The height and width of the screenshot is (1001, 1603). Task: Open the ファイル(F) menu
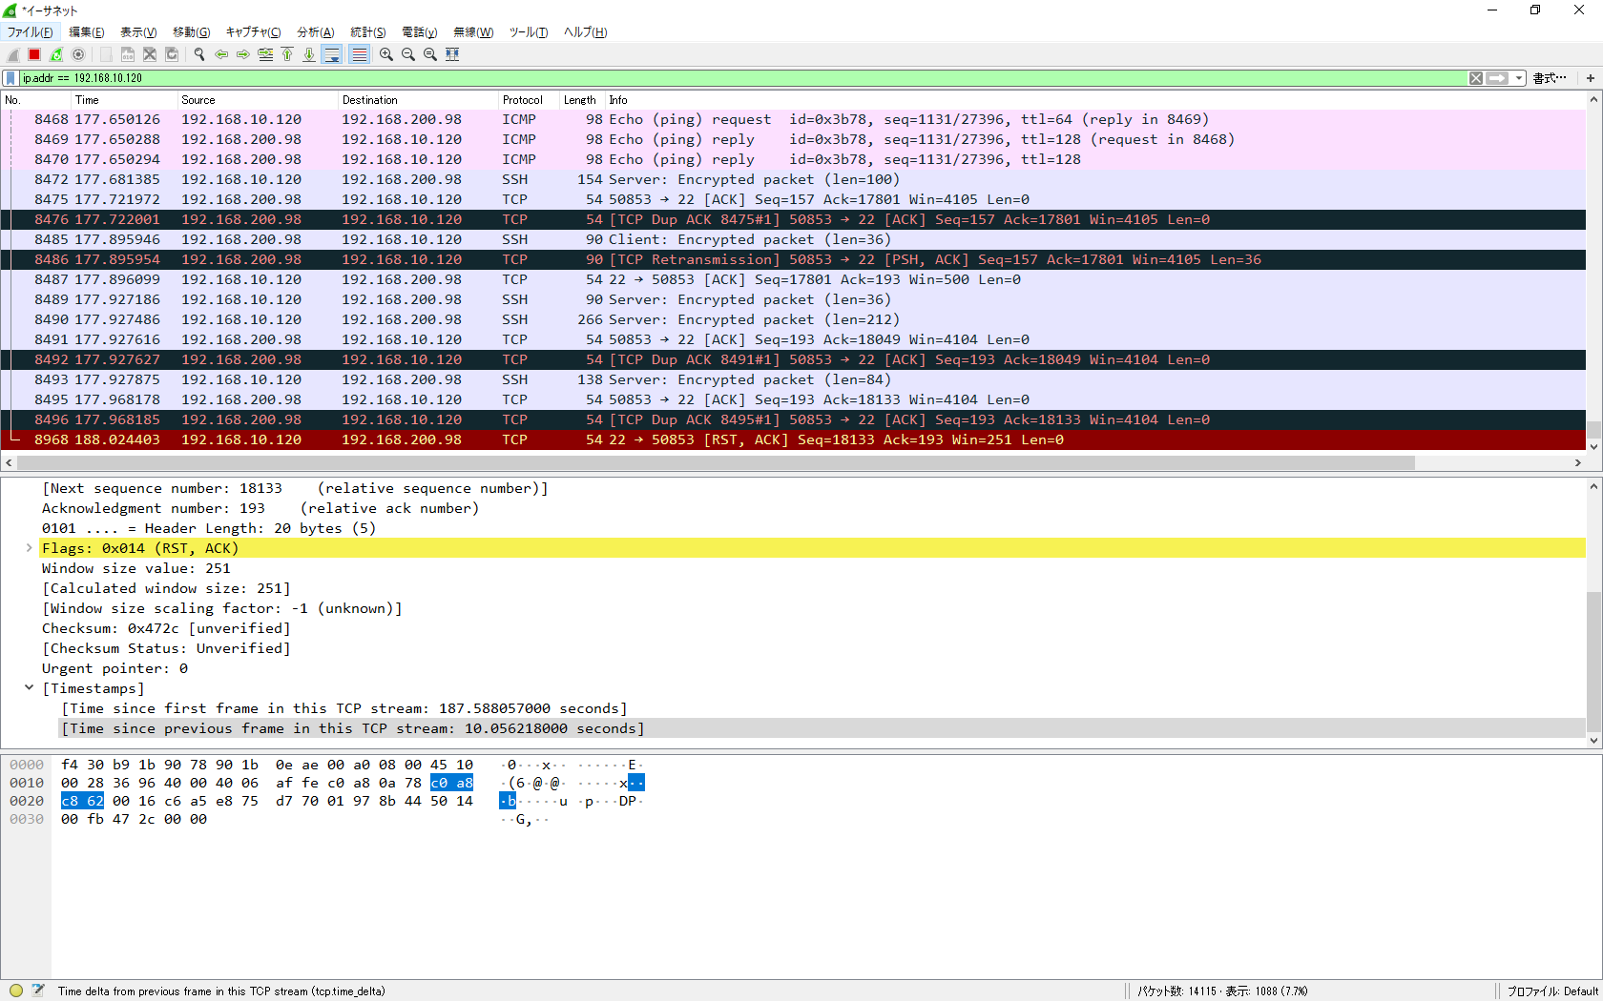(31, 32)
